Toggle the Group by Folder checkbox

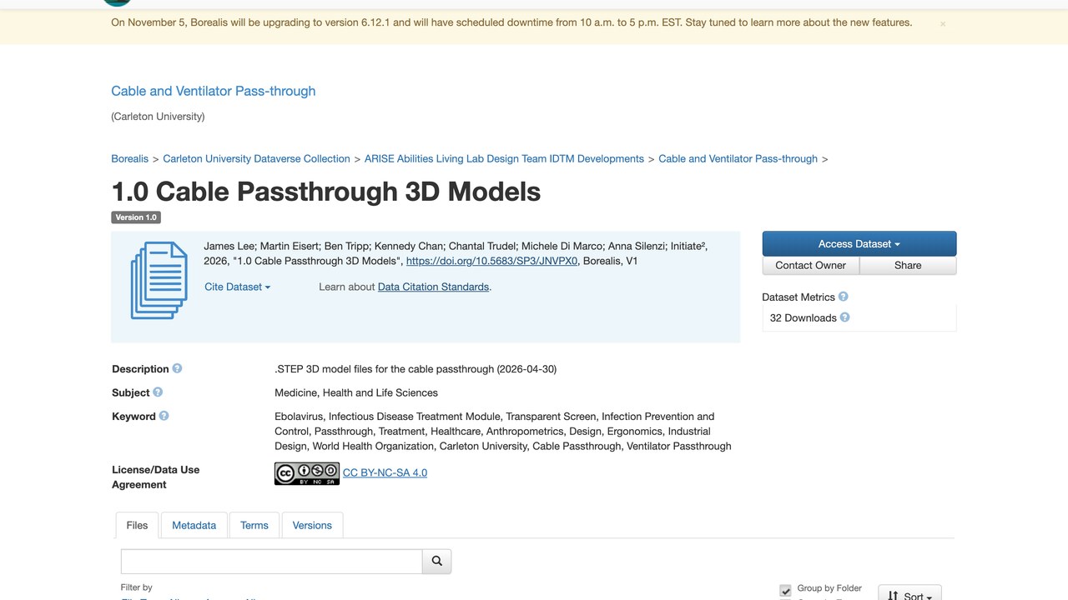tap(785, 590)
